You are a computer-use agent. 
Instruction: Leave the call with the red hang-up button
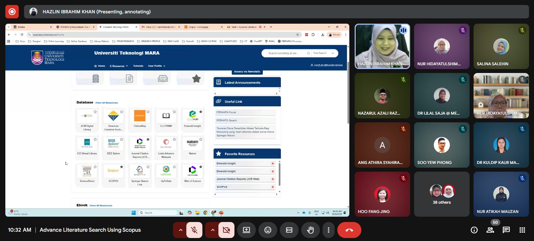(x=349, y=230)
